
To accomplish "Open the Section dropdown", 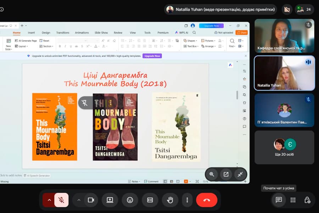I will (46, 46).
